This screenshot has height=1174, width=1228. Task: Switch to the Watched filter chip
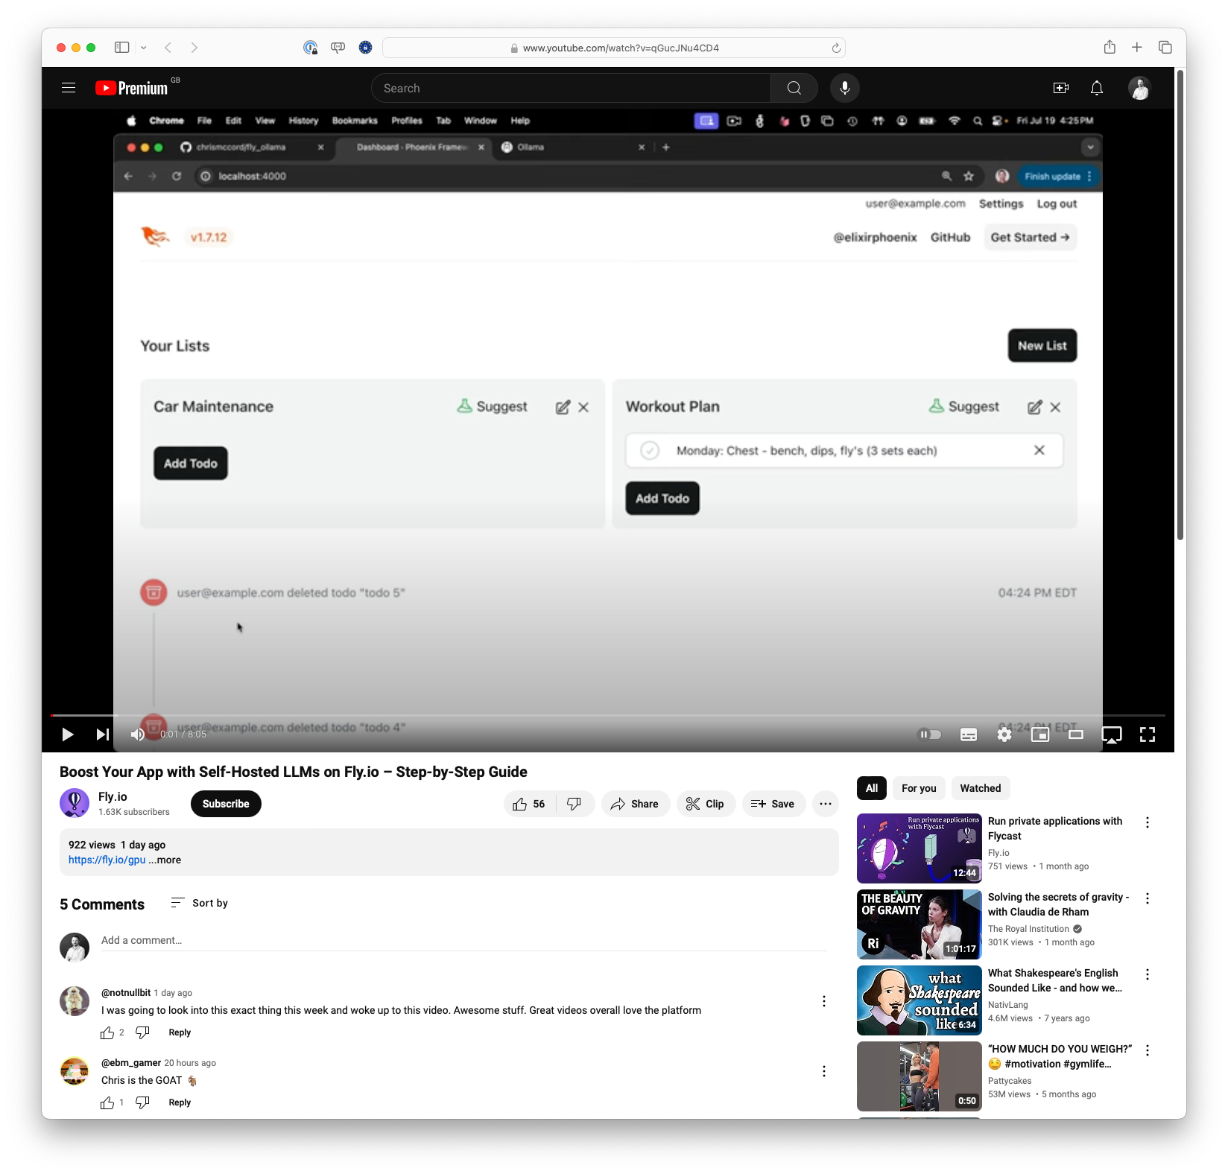(x=980, y=788)
